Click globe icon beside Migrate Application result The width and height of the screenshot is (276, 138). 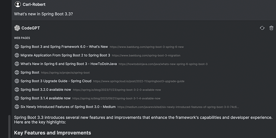(x=17, y=55)
